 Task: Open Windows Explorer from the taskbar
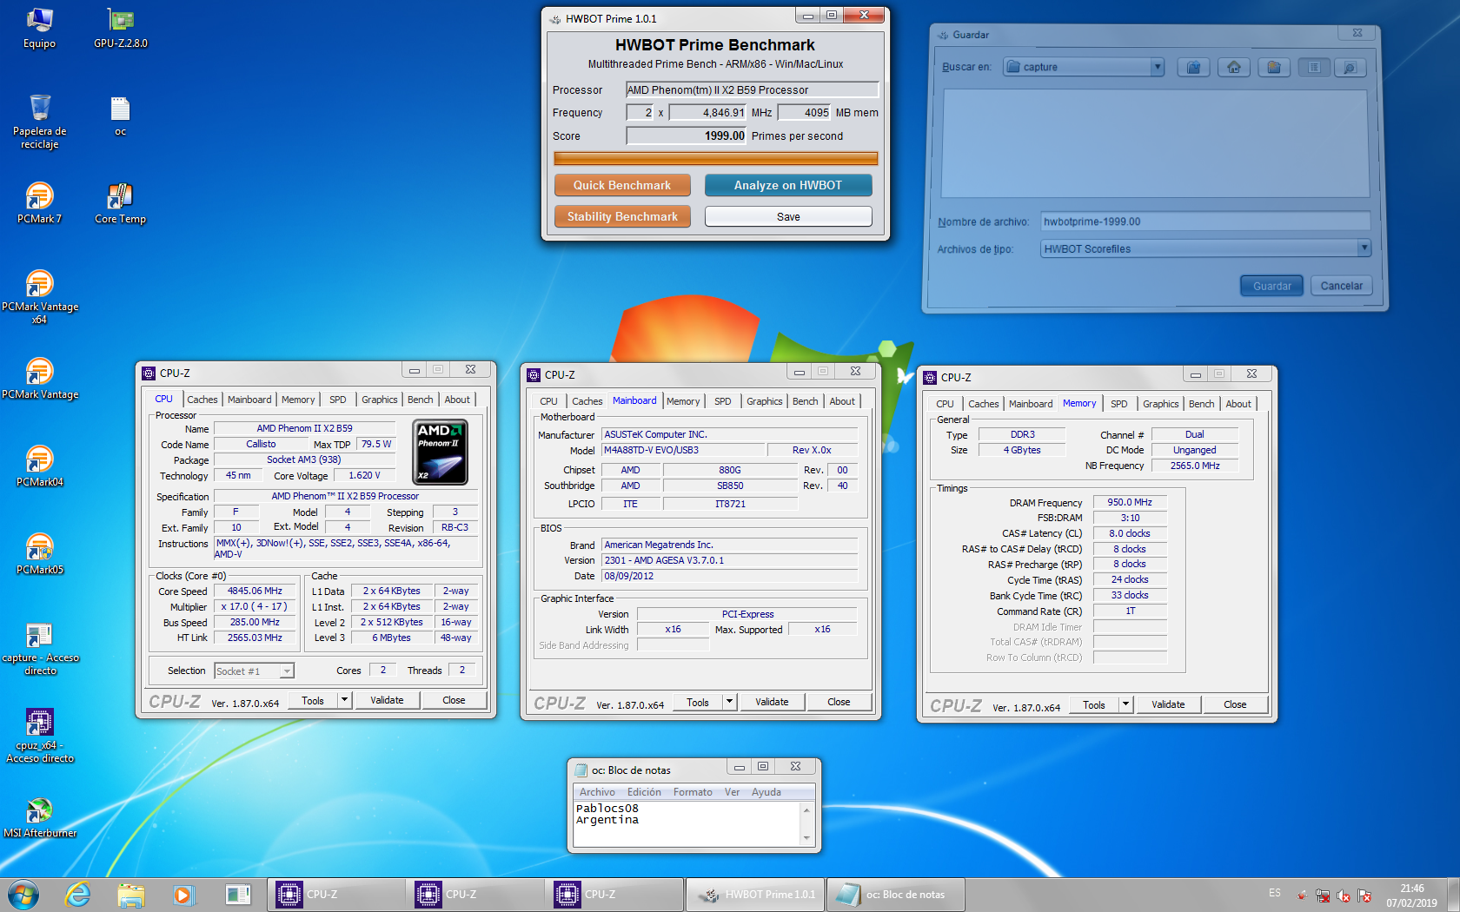click(x=130, y=895)
